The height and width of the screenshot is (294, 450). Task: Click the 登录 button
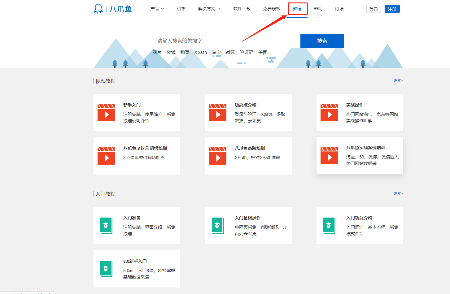[374, 9]
